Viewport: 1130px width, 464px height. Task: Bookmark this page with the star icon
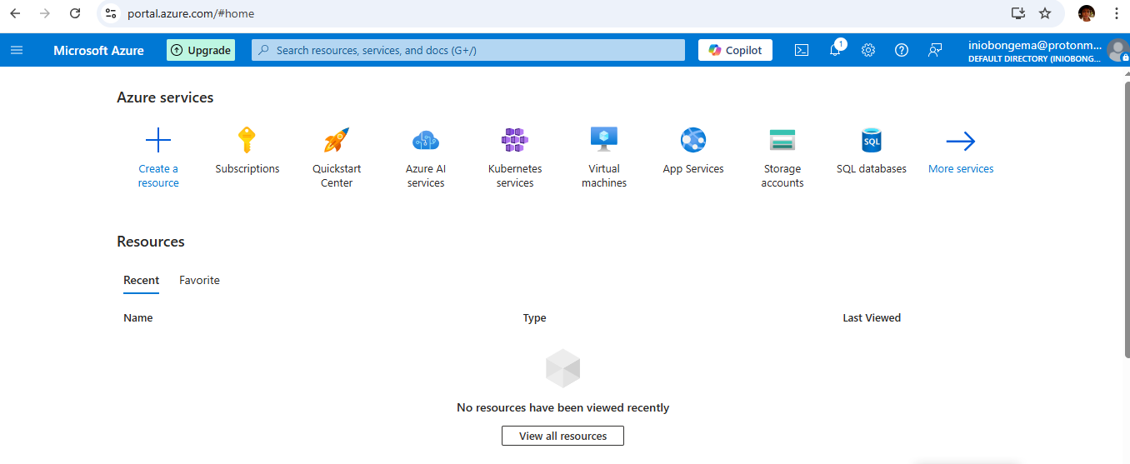click(x=1045, y=13)
